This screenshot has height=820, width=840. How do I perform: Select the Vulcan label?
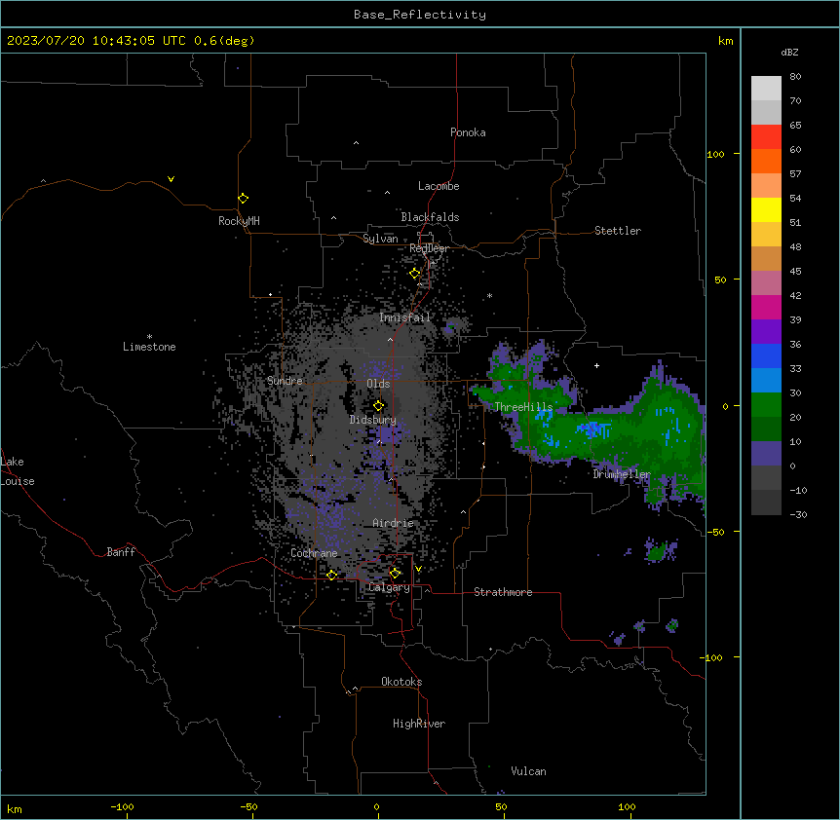pos(529,771)
